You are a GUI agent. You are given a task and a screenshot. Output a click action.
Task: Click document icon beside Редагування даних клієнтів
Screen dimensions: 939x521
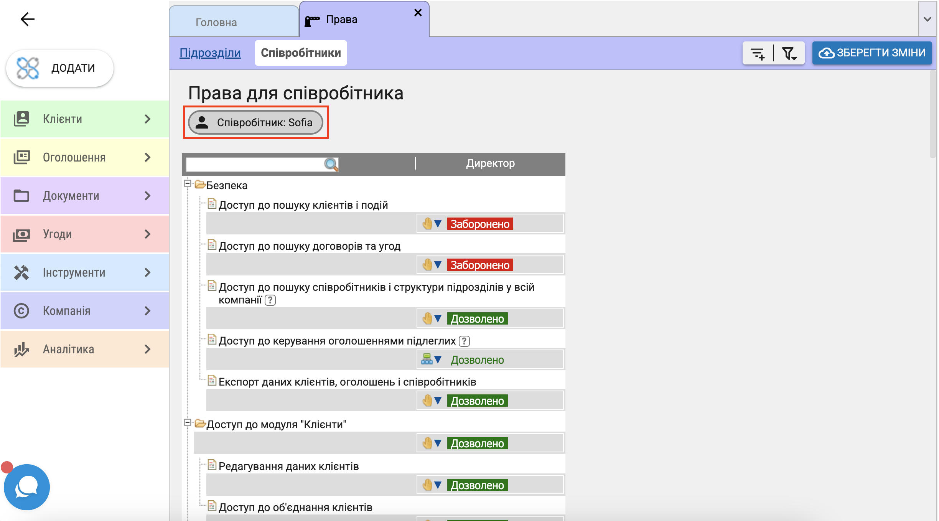pyautogui.click(x=212, y=465)
